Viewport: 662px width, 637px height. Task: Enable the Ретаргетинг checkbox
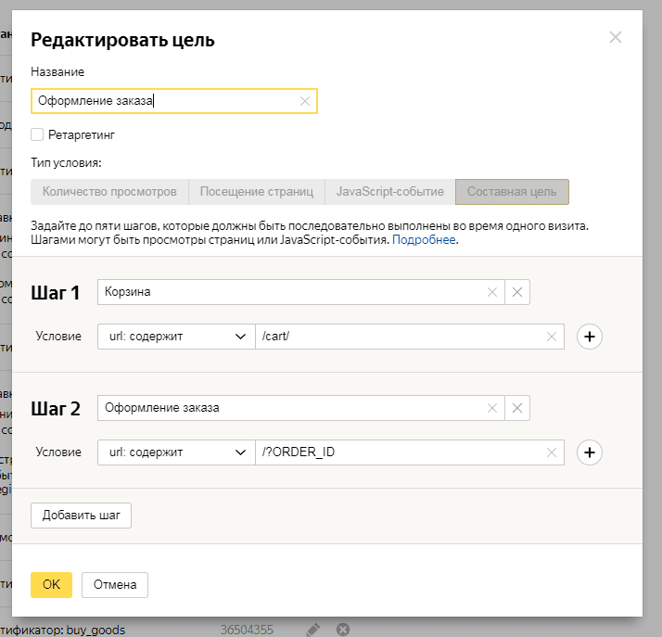click(37, 134)
